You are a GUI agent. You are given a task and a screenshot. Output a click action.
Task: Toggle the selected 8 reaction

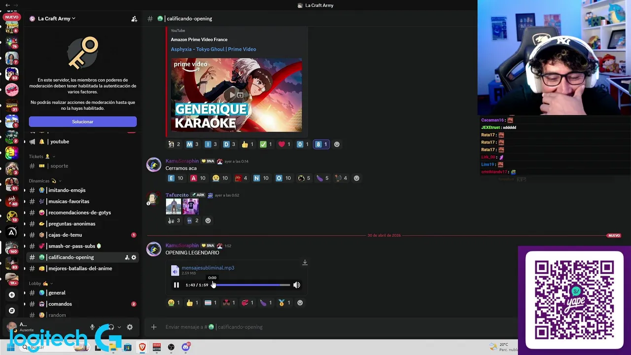coord(321,144)
